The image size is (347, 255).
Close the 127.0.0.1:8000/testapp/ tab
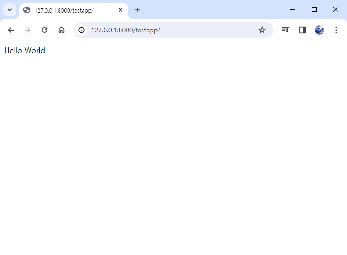pyautogui.click(x=121, y=10)
